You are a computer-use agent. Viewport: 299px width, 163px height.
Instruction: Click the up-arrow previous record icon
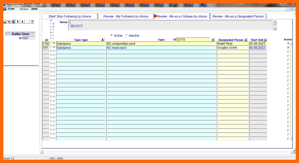pos(18,22)
